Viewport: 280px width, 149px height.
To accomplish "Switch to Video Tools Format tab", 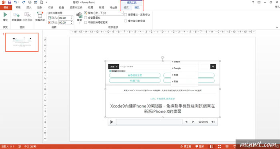I will [126, 8].
